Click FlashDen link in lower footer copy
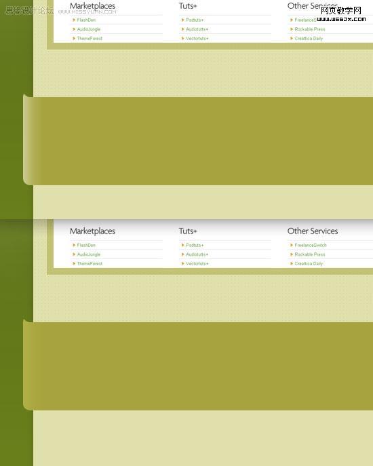This screenshot has height=466, width=373. point(86,245)
